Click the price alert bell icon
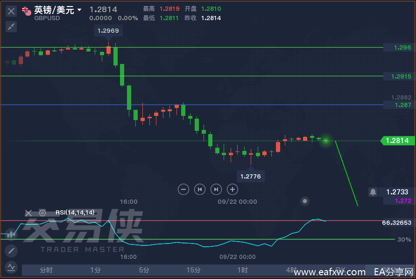The height and width of the screenshot is (279, 416). [373, 192]
